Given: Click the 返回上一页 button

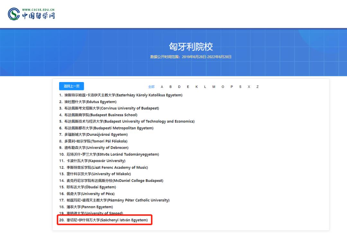Looking at the screenshot, I should tap(71, 86).
